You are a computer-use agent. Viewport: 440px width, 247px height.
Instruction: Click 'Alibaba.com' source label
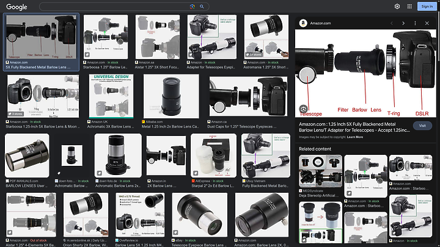coord(154,122)
